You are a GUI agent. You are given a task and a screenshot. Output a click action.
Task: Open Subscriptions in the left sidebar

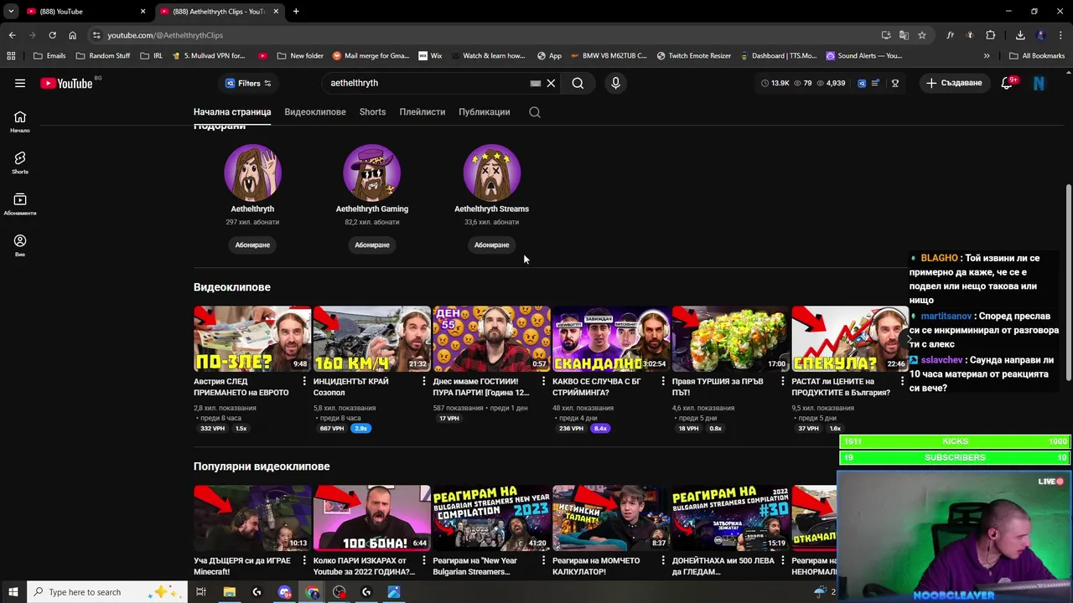tap(20, 204)
